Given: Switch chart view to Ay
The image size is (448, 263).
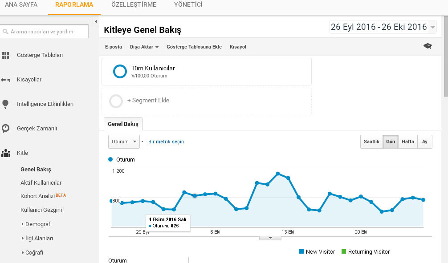Looking at the screenshot, I should (x=424, y=142).
